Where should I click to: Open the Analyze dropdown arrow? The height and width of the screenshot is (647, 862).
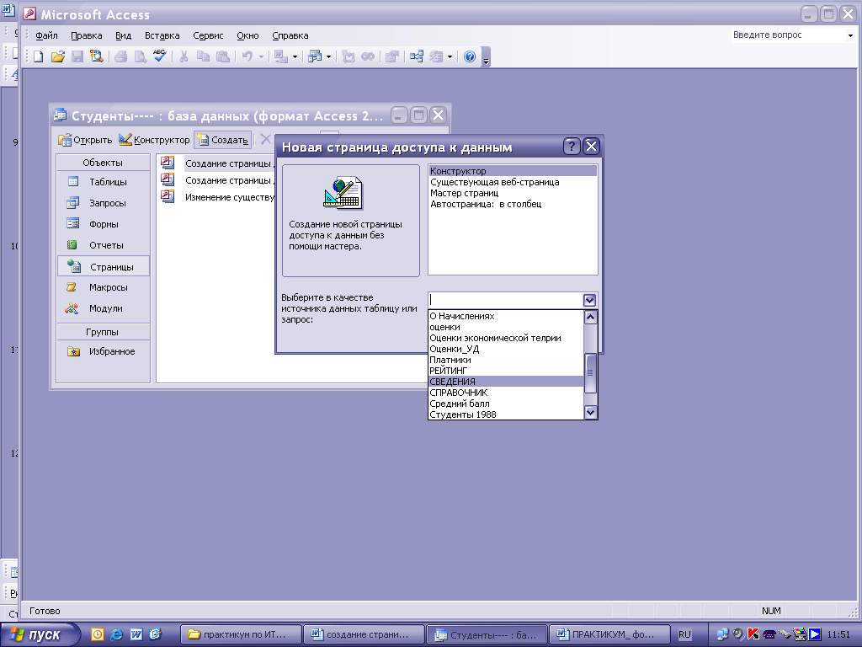click(x=329, y=56)
